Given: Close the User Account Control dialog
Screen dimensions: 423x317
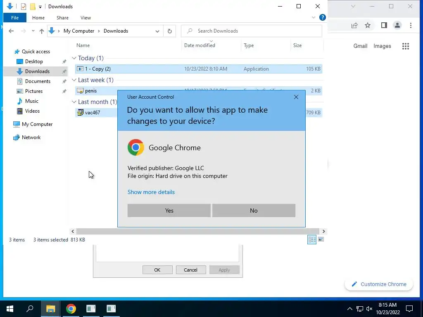Looking at the screenshot, I should [x=296, y=97].
